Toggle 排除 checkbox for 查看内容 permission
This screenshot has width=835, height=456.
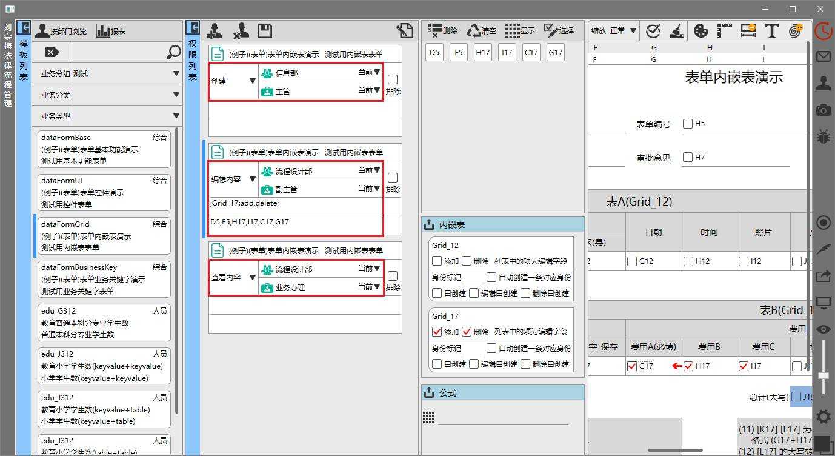pos(393,276)
